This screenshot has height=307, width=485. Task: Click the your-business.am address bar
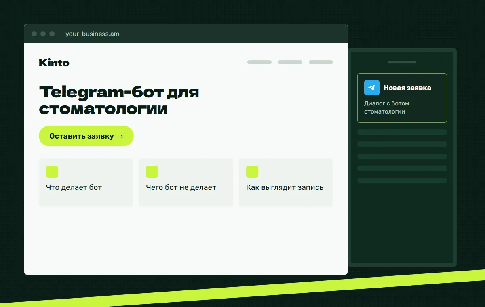(x=93, y=34)
